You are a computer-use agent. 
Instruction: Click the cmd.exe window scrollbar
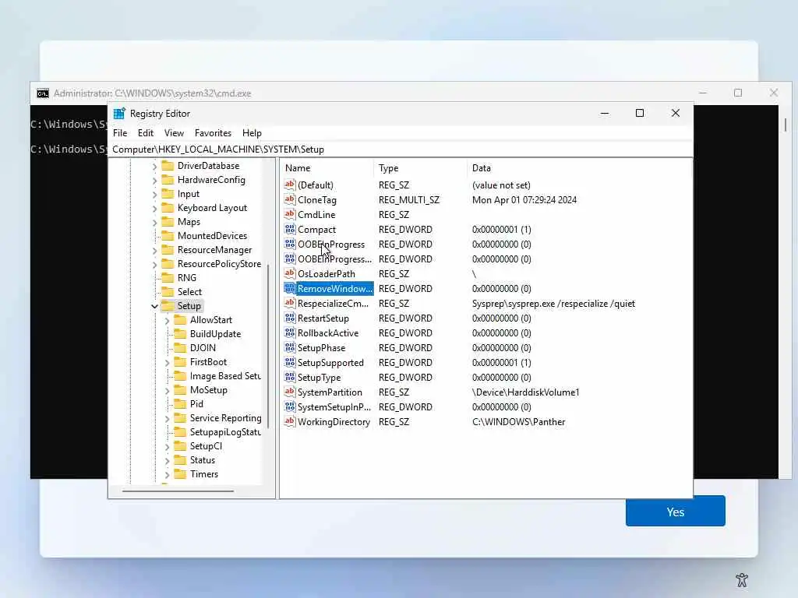[786, 125]
